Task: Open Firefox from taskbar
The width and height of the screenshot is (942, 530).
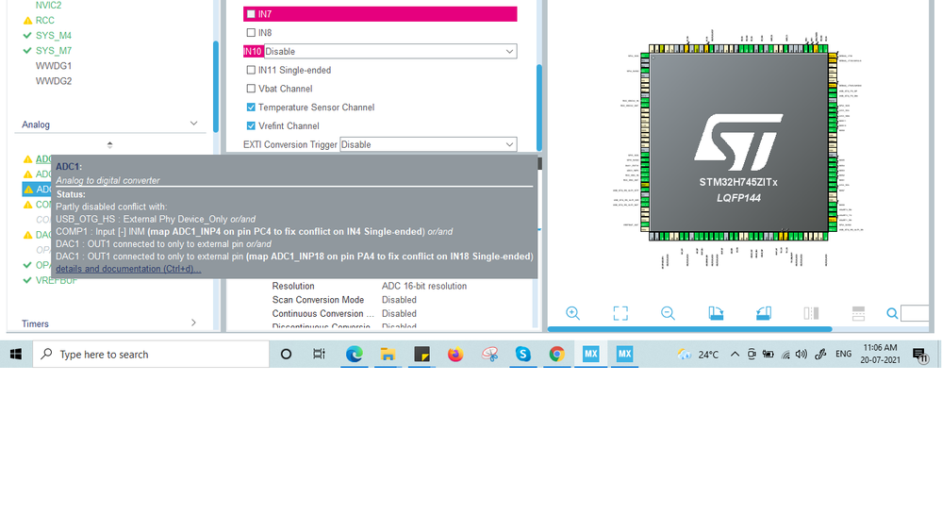Action: (455, 355)
